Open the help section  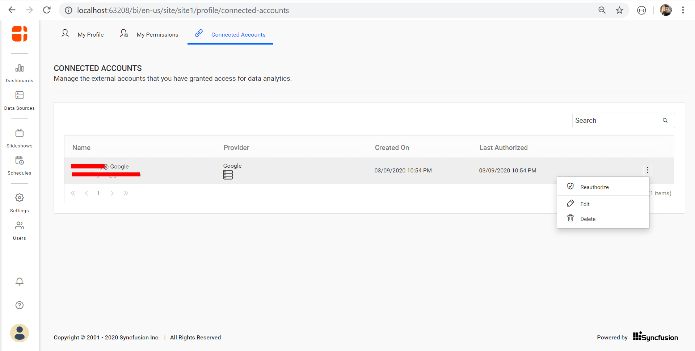(x=19, y=305)
